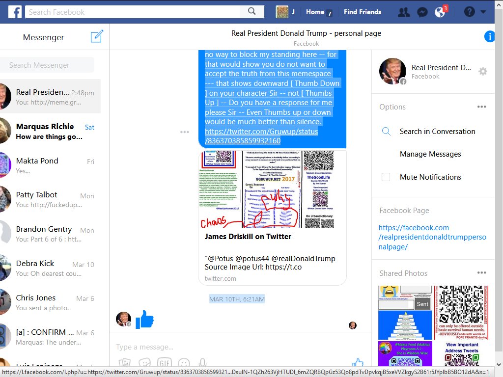503x377 pixels.
Task: Open the [a] : CONFIRM group conversation
Action: [51, 337]
